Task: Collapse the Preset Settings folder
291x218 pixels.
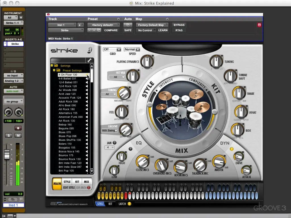Action: point(54,70)
